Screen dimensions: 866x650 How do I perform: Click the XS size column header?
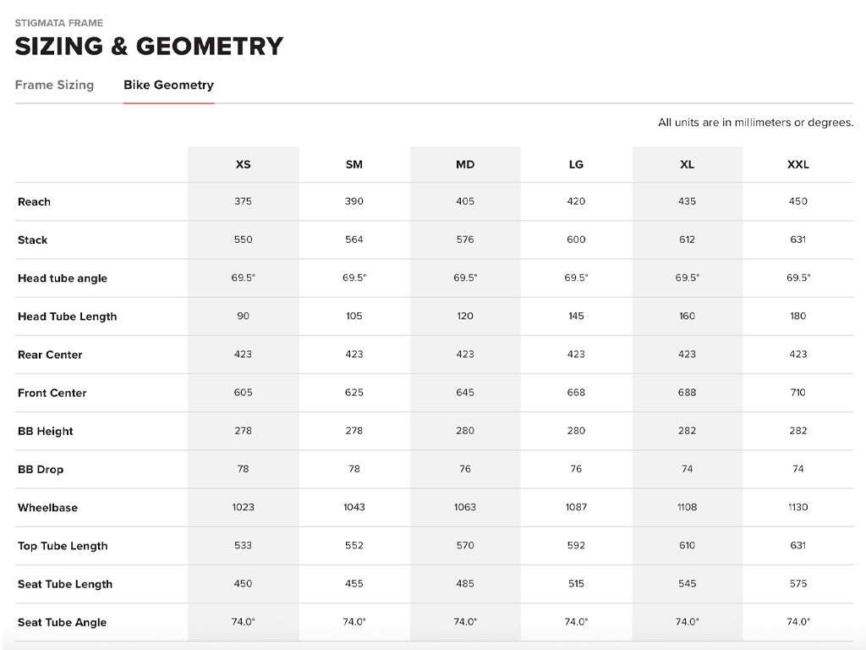pos(243,164)
